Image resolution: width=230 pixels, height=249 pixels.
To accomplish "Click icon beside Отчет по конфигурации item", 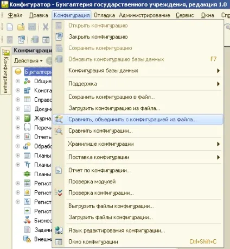I will pos(59,170).
